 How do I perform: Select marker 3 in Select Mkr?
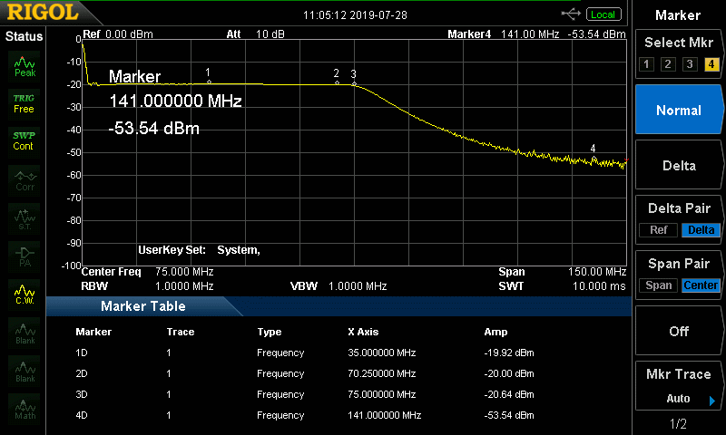(690, 64)
